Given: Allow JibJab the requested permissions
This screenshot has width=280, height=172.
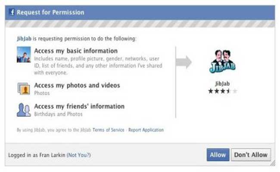Looking at the screenshot, I should point(218,155).
